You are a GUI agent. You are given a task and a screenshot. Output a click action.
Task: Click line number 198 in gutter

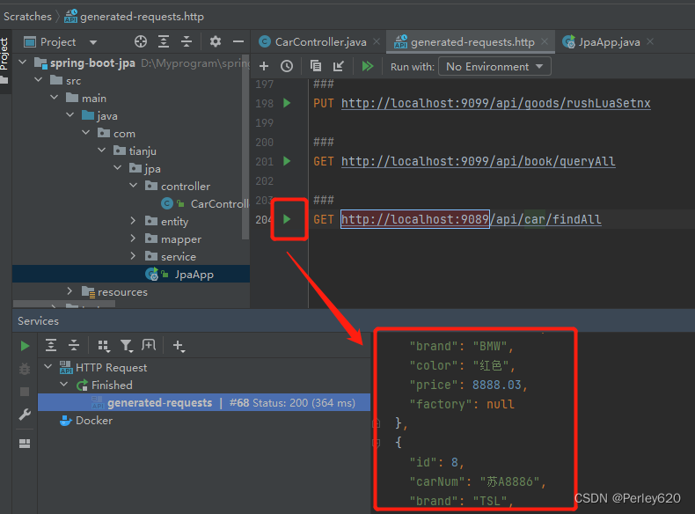pos(264,103)
